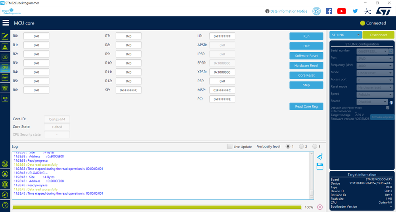Open the Frequency (kHz) dropdown
396x212 pixels.
pos(375,66)
